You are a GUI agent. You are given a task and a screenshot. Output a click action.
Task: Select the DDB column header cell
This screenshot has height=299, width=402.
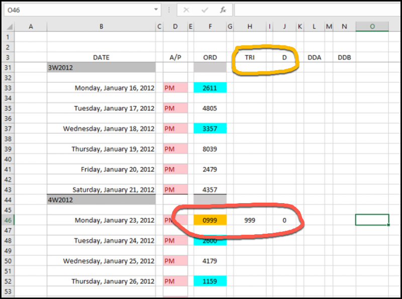coord(344,58)
